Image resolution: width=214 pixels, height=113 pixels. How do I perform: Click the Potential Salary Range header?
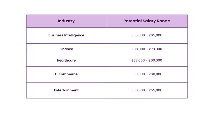(147, 21)
